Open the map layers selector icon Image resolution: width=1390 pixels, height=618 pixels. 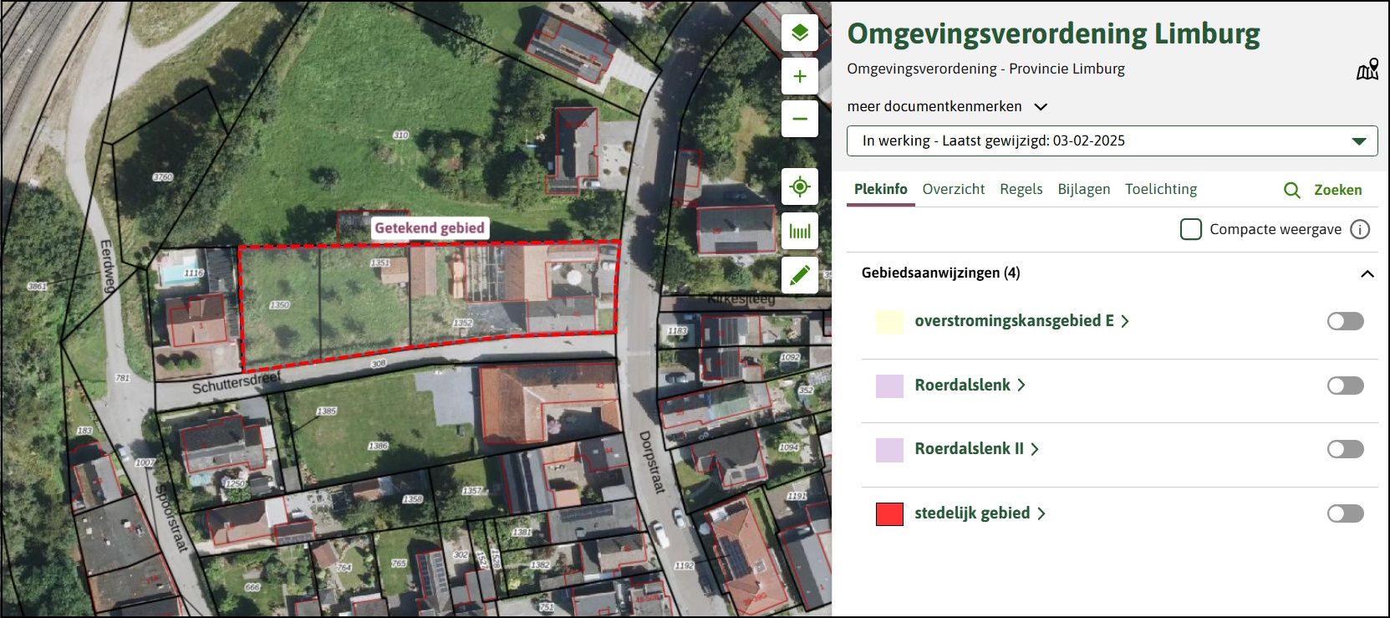pyautogui.click(x=800, y=33)
